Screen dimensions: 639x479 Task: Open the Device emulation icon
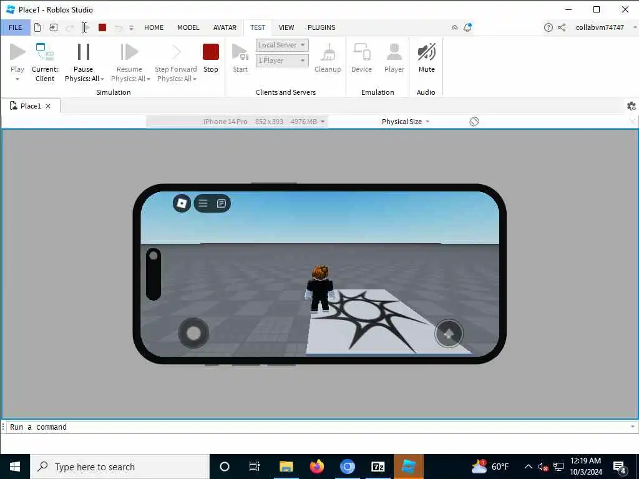tap(361, 52)
